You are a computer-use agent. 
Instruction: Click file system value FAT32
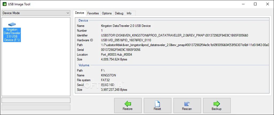coord(105,80)
